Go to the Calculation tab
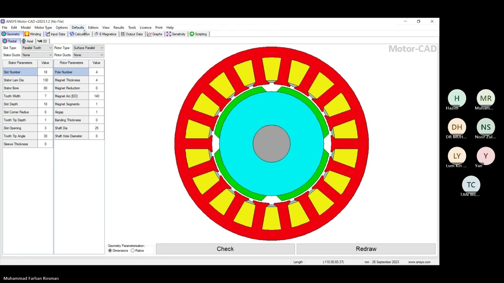The width and height of the screenshot is (504, 283). 80,34
